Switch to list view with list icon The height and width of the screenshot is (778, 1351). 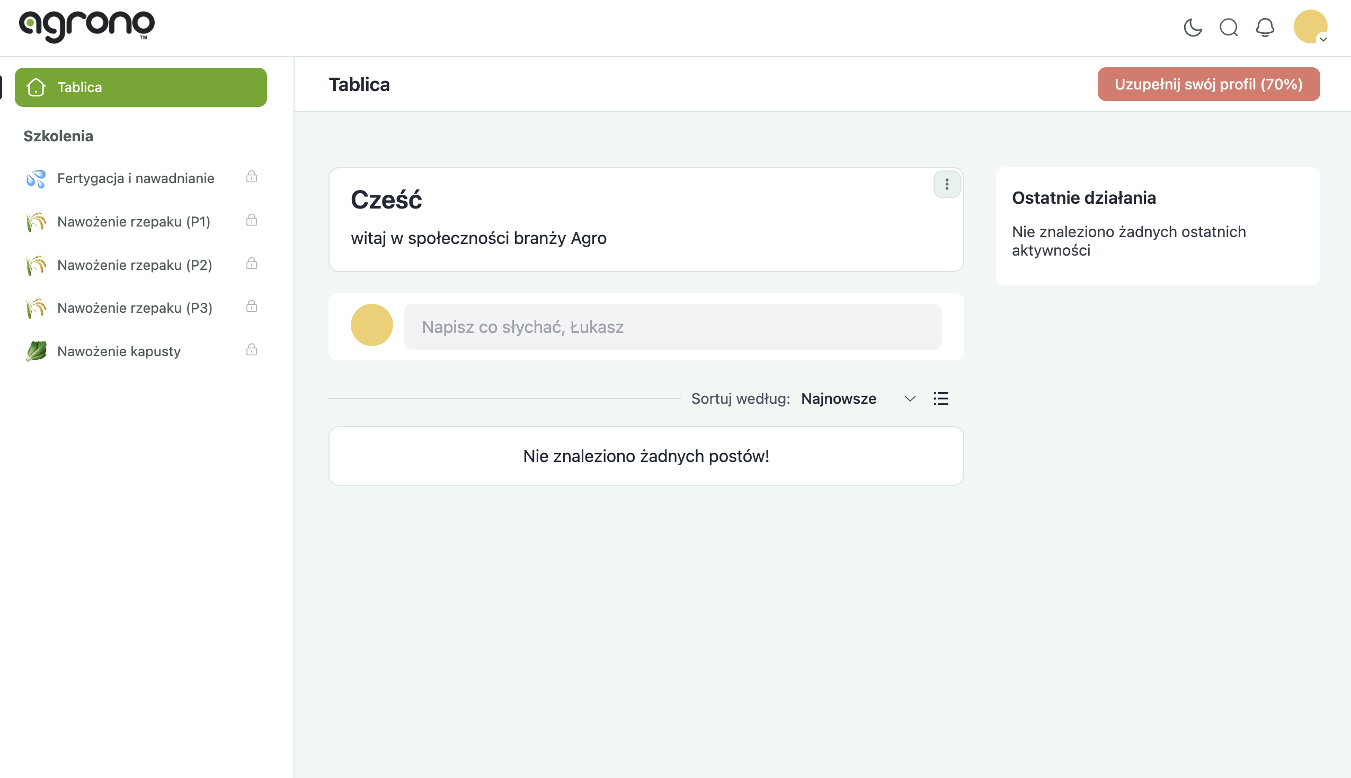point(941,399)
